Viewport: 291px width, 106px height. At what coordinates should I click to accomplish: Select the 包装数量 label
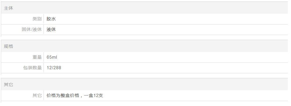[32, 68]
